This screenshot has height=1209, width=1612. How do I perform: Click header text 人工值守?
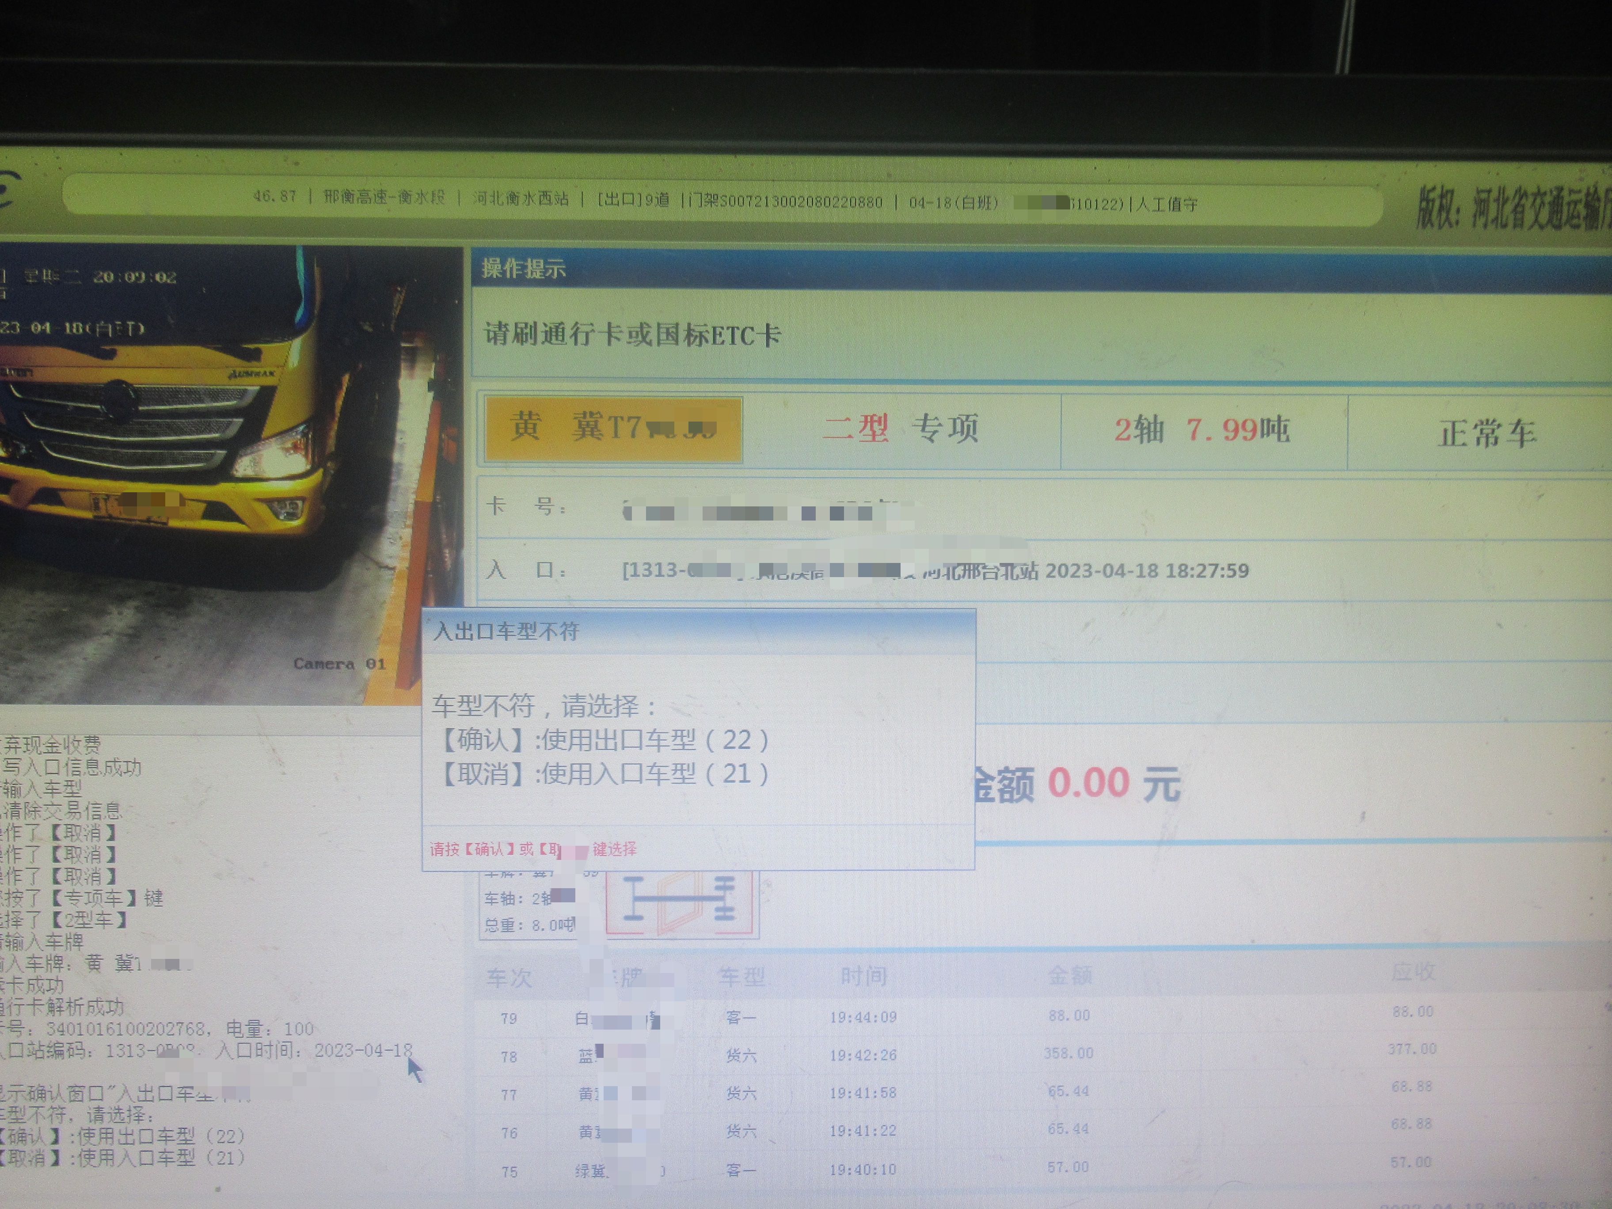point(1167,205)
